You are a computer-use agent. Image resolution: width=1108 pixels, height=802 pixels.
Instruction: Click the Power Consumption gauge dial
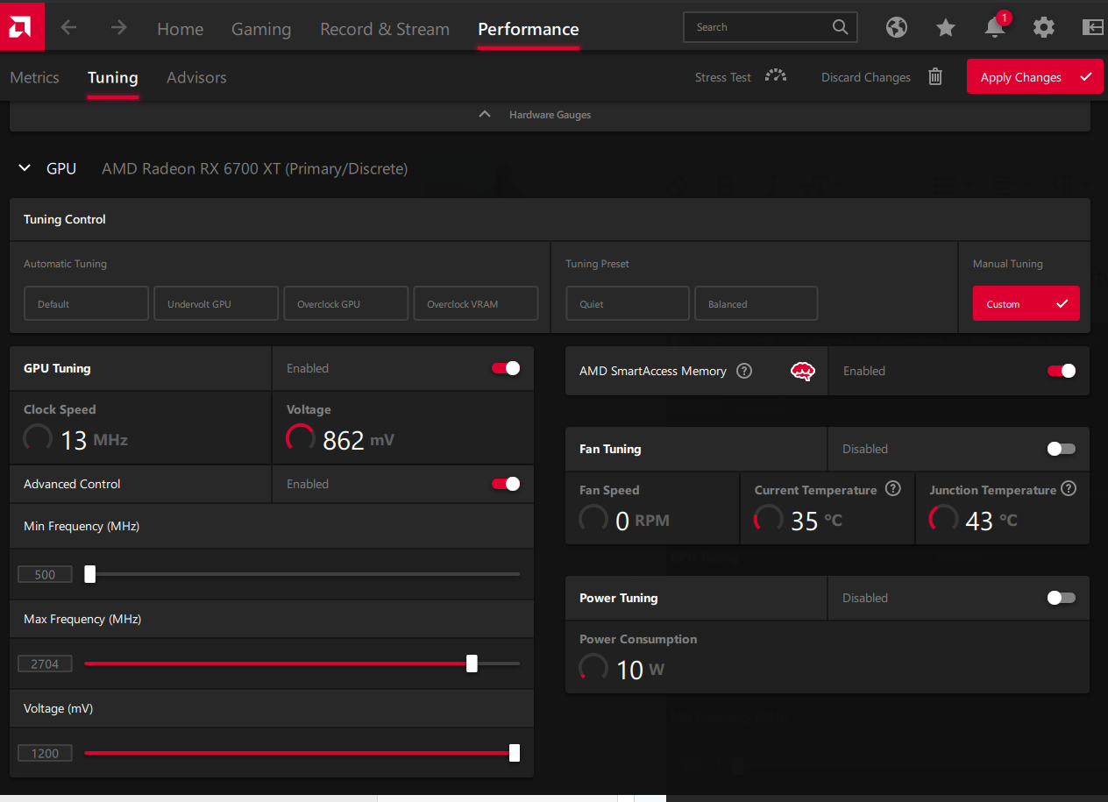[x=593, y=668]
